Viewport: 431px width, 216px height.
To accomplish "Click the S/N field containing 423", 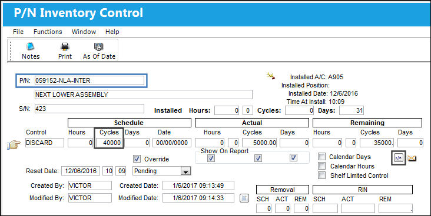I will [89, 109].
